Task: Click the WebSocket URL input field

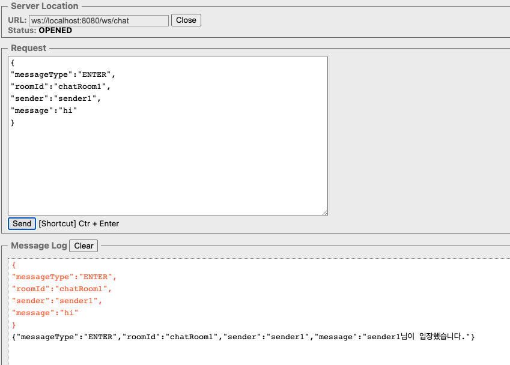Action: click(99, 20)
